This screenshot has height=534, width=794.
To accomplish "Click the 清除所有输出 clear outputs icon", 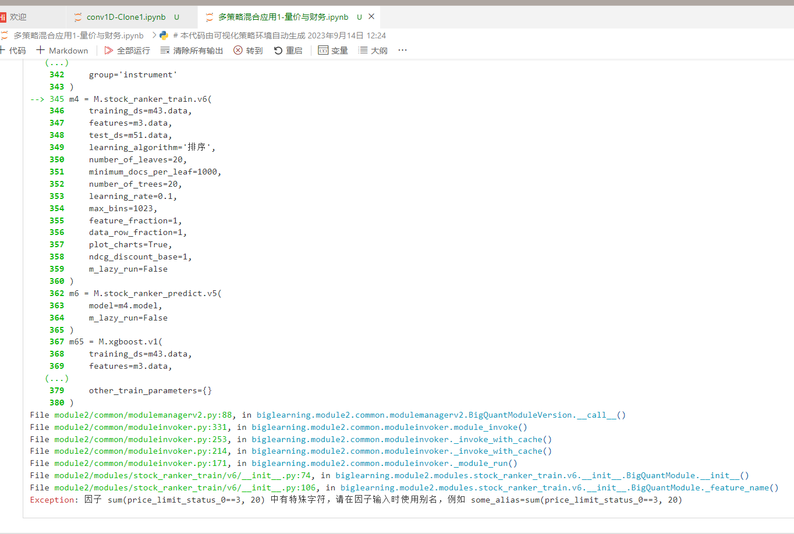I will 165,51.
